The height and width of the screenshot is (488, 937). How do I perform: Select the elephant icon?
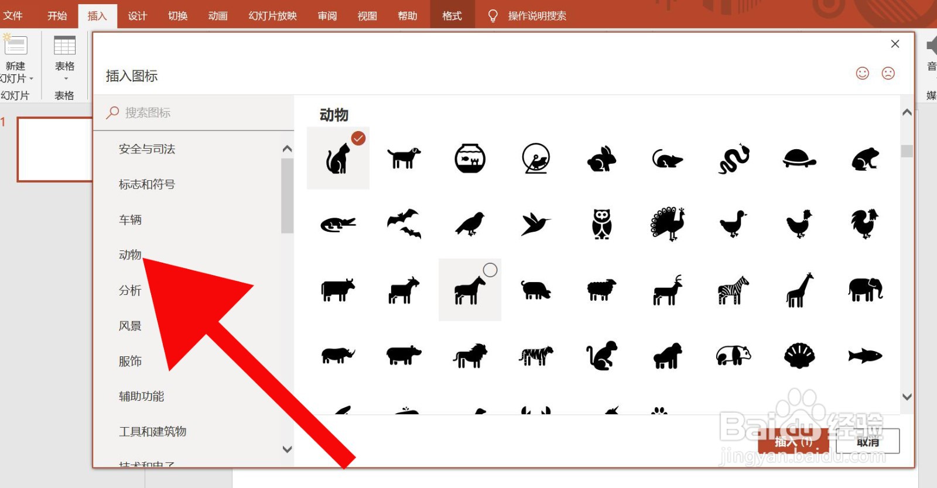click(866, 289)
